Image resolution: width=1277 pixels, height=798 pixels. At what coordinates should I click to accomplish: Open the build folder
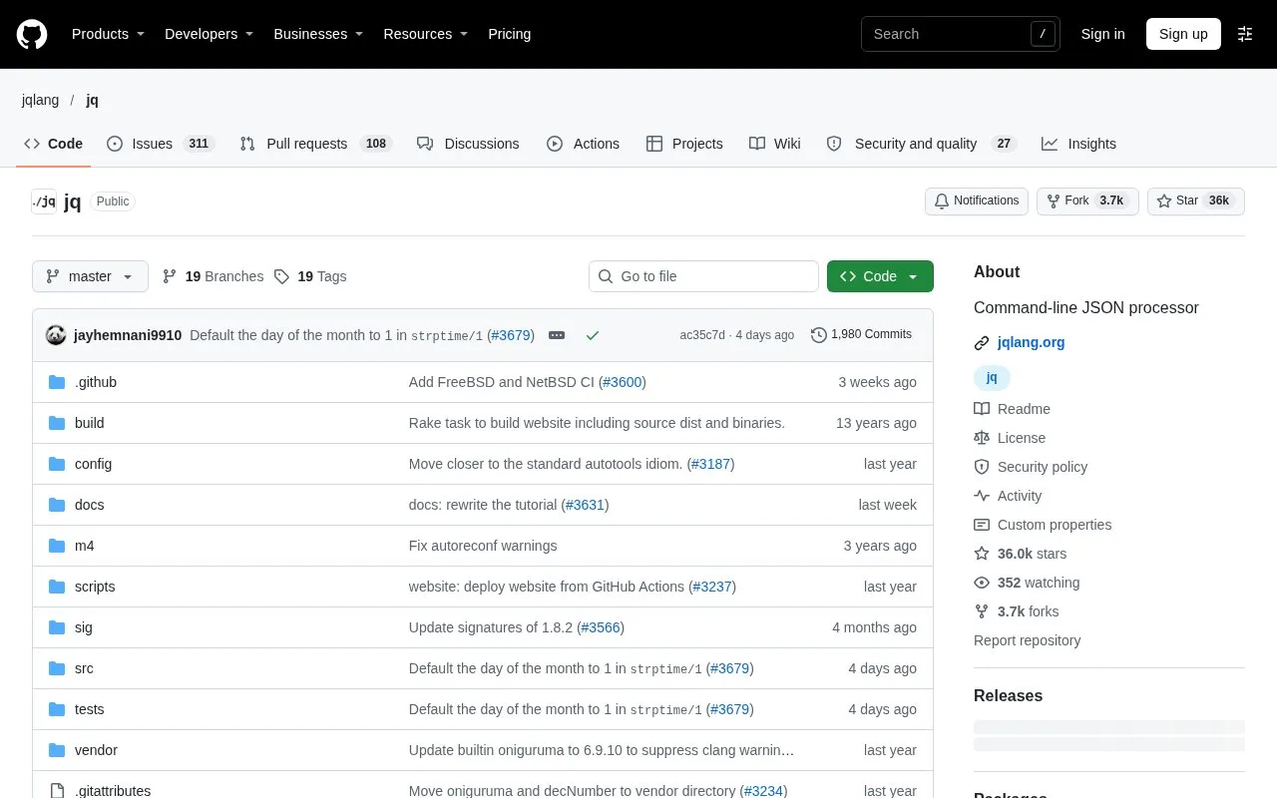point(90,423)
